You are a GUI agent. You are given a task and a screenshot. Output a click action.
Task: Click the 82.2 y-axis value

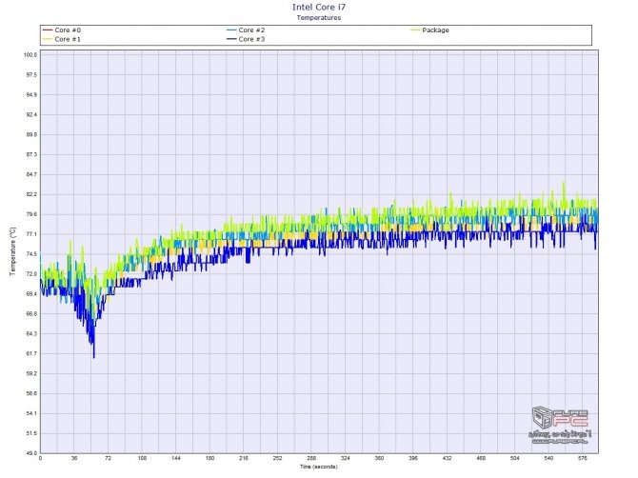point(30,194)
